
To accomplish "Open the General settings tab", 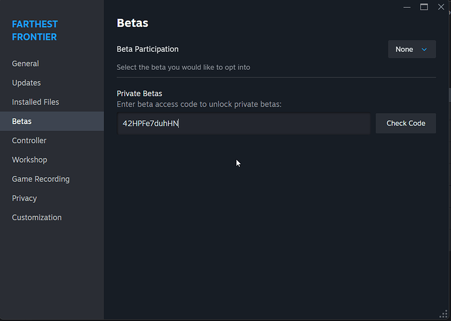I will [x=25, y=63].
